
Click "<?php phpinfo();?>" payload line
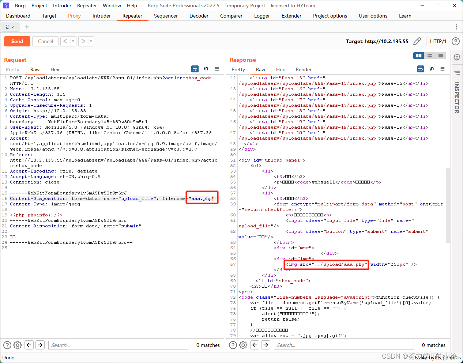36,215
